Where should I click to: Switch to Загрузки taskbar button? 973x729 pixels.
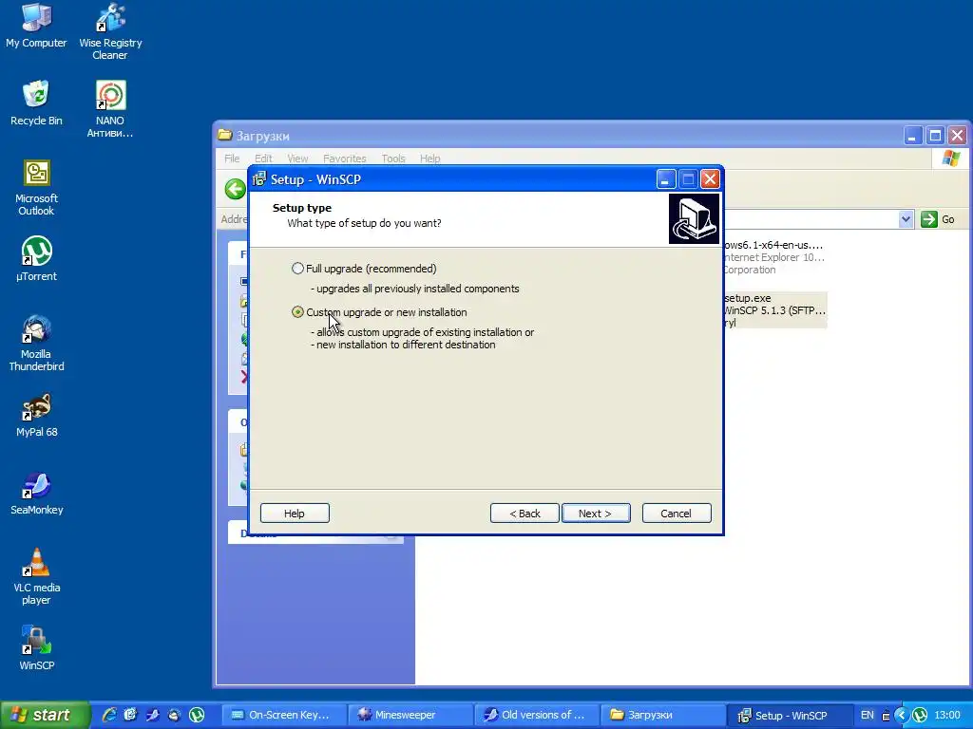[x=663, y=715]
